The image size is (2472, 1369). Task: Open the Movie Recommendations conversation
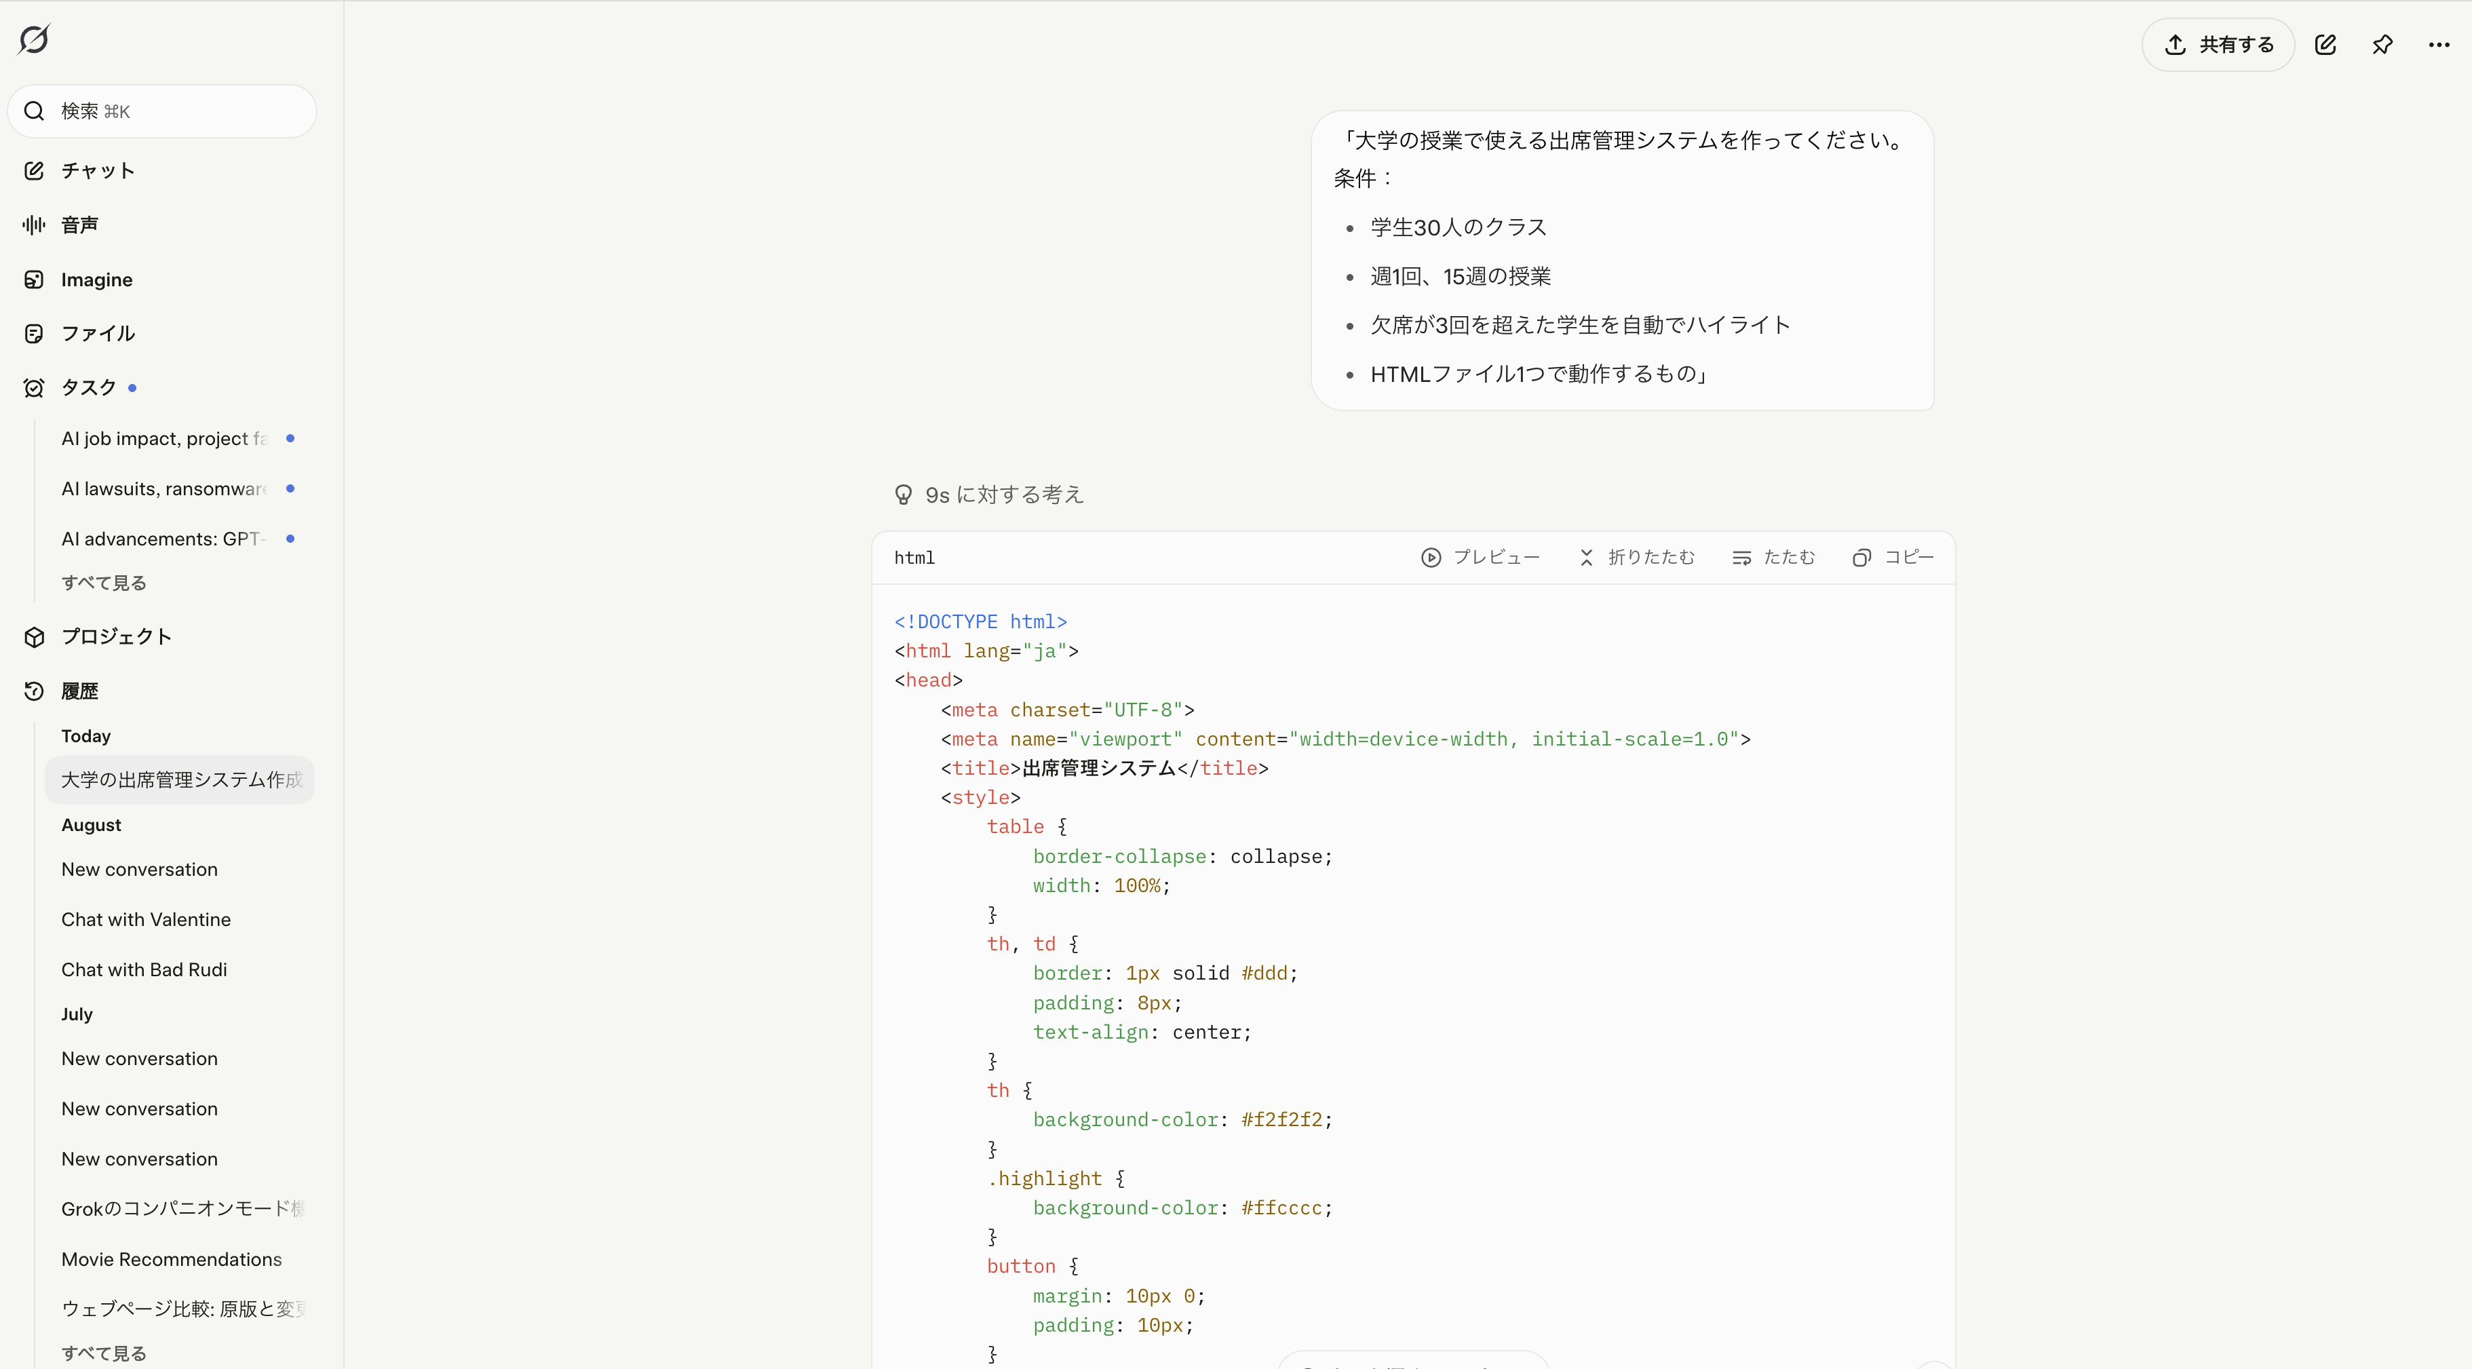[x=171, y=1258]
